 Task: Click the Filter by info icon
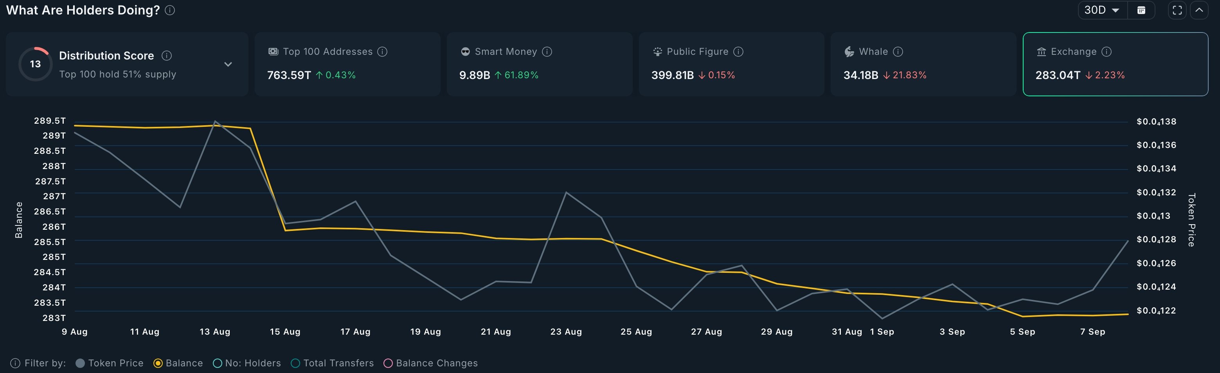coord(16,362)
